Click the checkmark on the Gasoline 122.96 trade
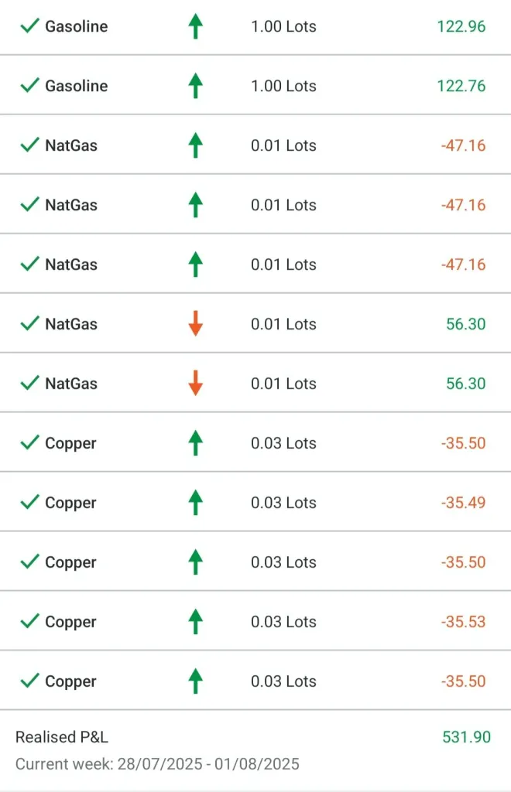511x792 pixels. (29, 26)
